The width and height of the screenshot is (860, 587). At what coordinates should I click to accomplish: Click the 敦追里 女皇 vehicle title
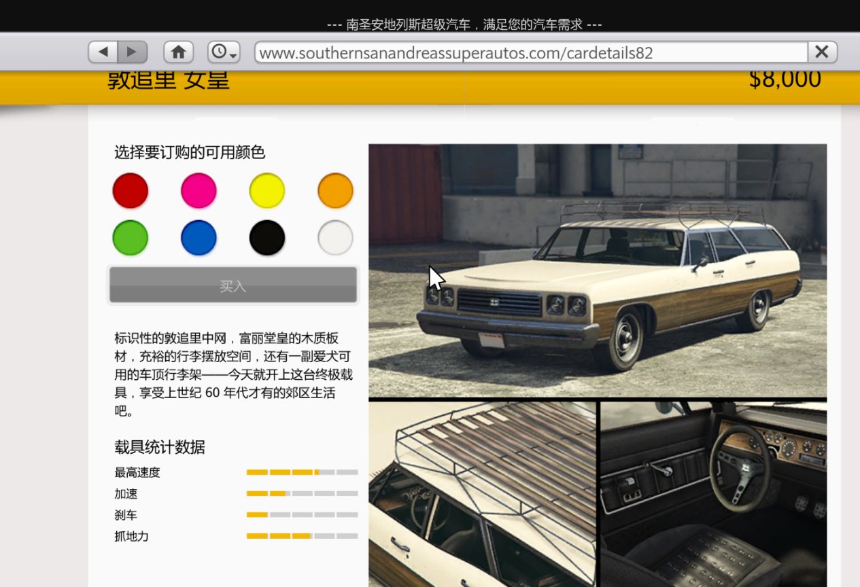pyautogui.click(x=168, y=80)
